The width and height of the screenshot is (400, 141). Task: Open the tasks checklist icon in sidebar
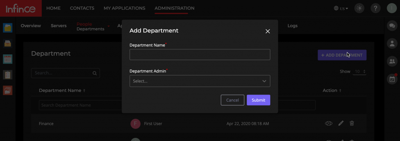[8, 75]
